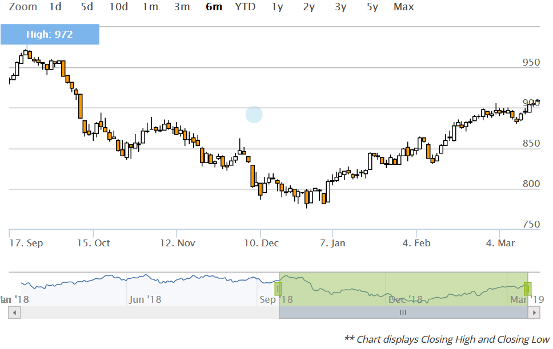Select the 6m zoom range

[214, 7]
